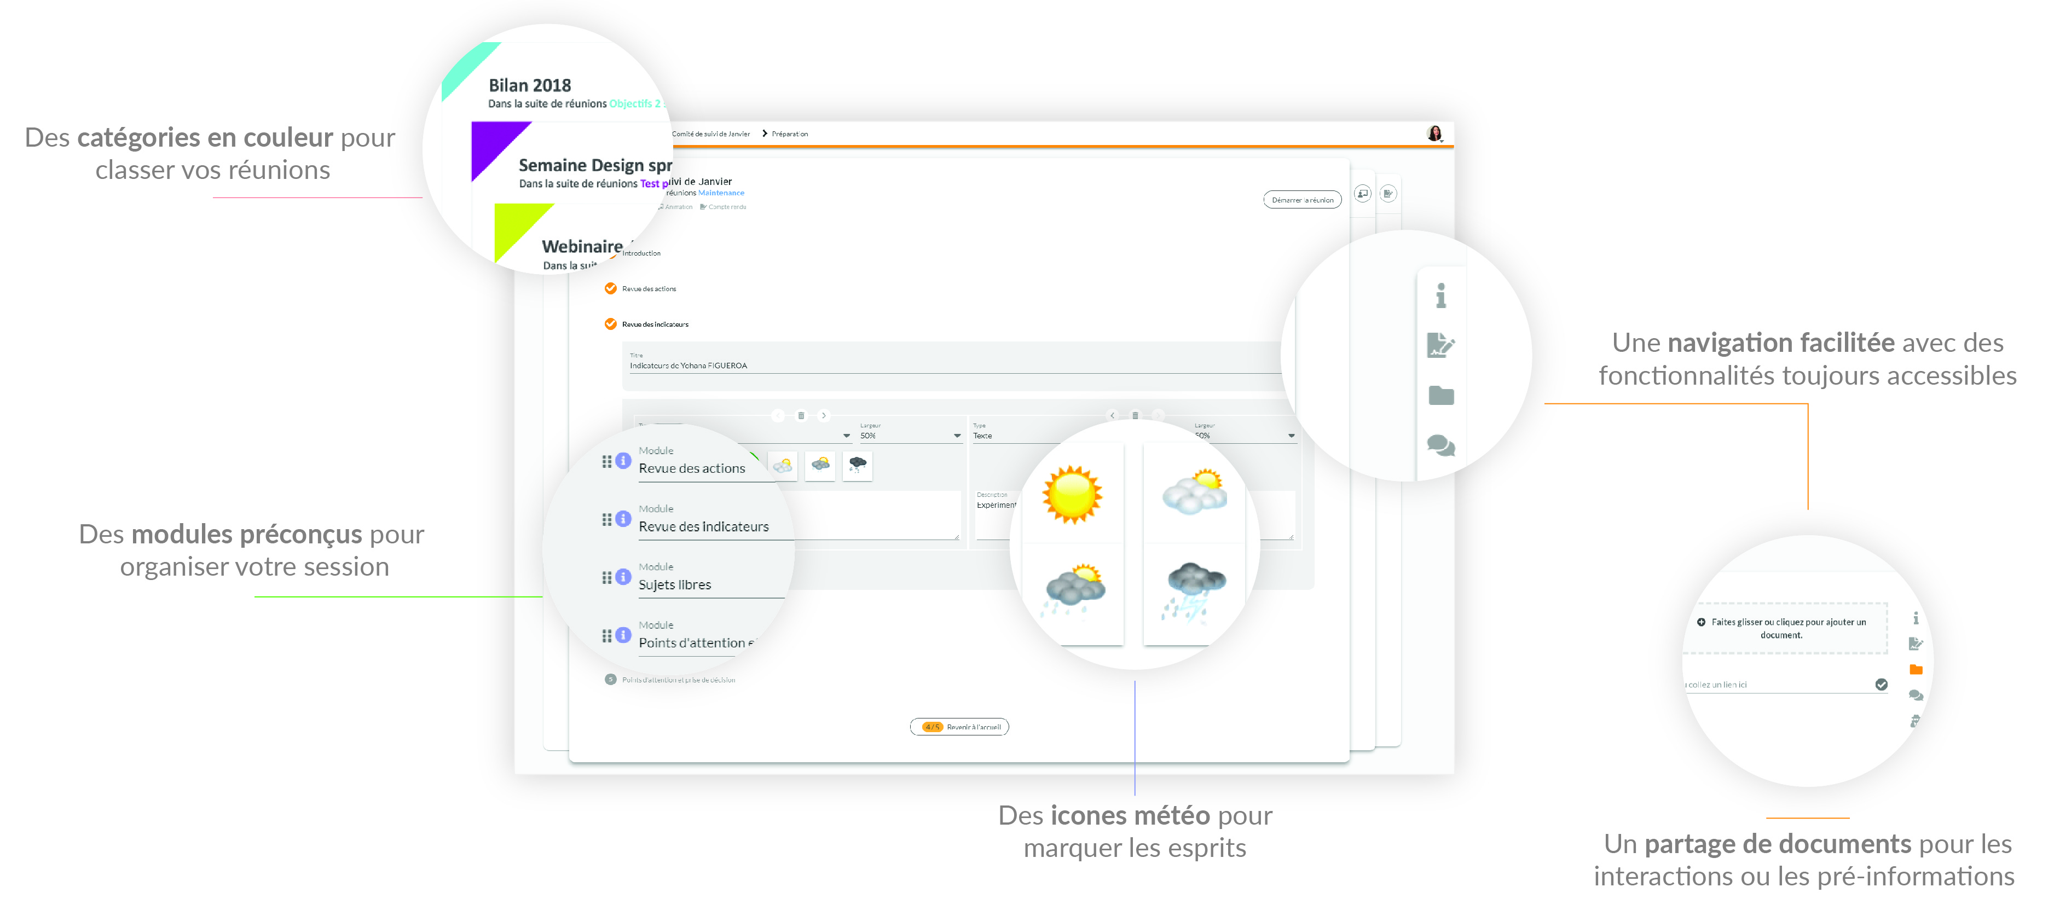
Task: Delete the Texte block with its trash icon
Action: coord(1136,415)
